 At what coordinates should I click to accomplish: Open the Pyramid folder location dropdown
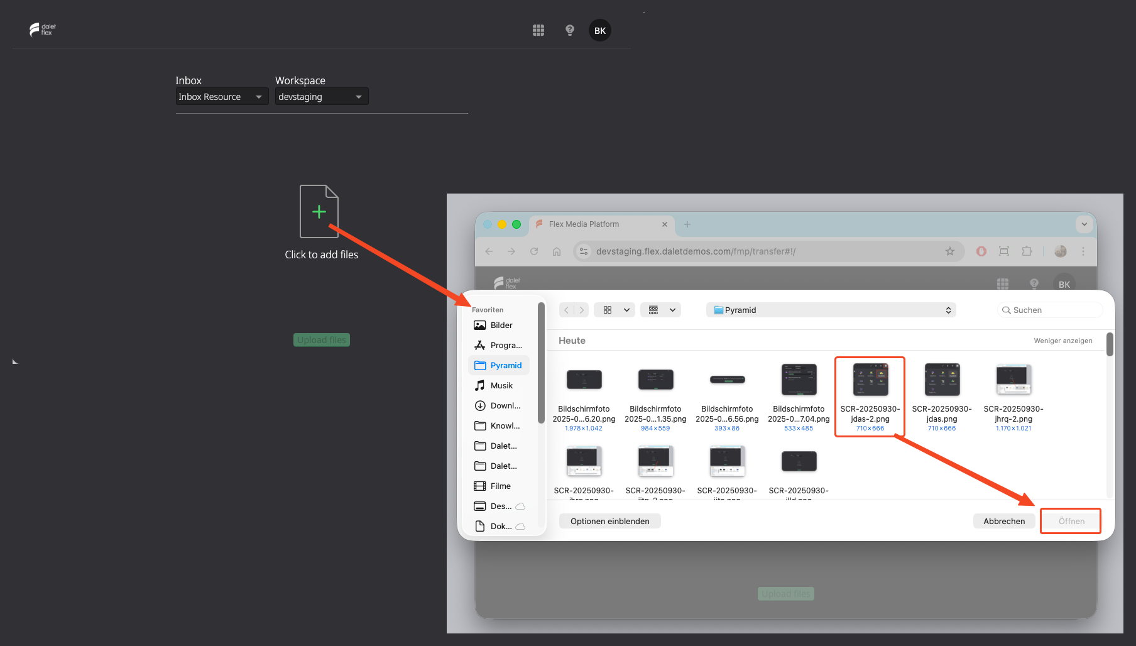831,310
